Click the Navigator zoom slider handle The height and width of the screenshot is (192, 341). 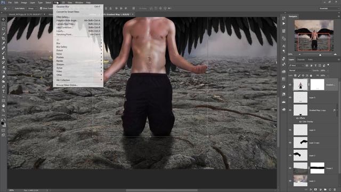pyautogui.click(x=320, y=54)
